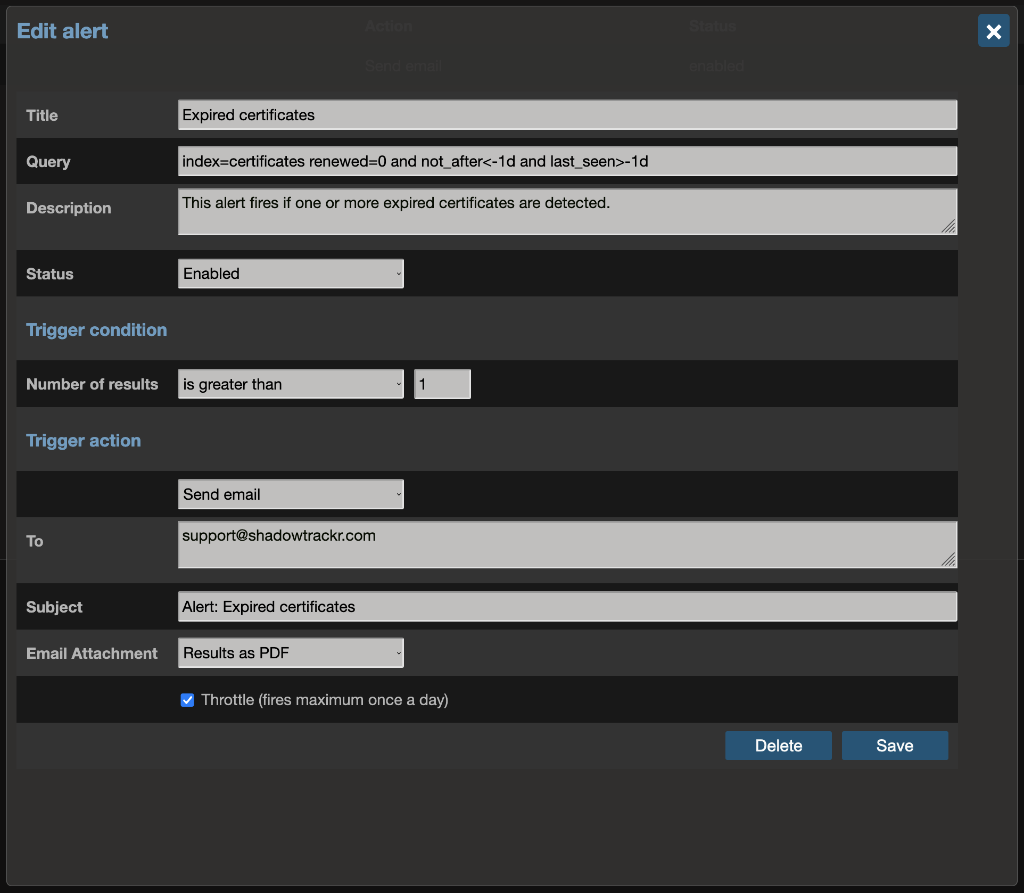This screenshot has height=893, width=1024.
Task: Click the number of results value field
Action: click(442, 384)
